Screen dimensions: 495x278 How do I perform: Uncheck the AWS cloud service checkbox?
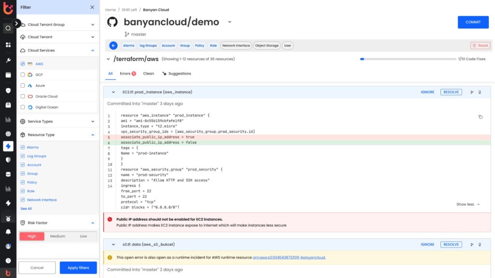click(23, 64)
